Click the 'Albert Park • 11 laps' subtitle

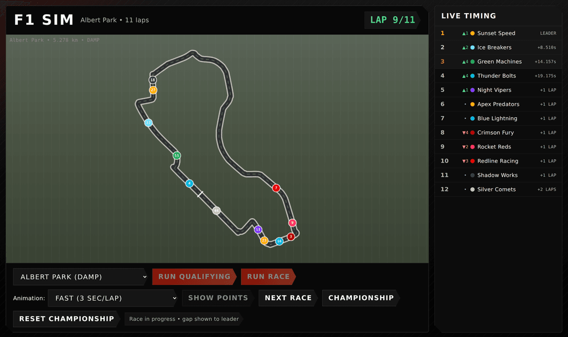[115, 20]
